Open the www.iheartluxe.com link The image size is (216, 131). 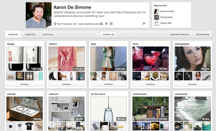coord(89,24)
